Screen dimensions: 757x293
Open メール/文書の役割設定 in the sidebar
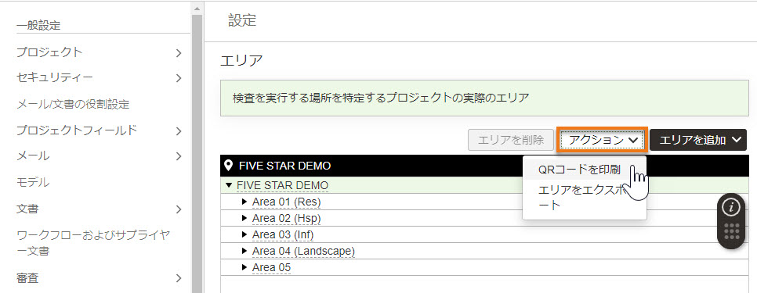click(x=73, y=104)
